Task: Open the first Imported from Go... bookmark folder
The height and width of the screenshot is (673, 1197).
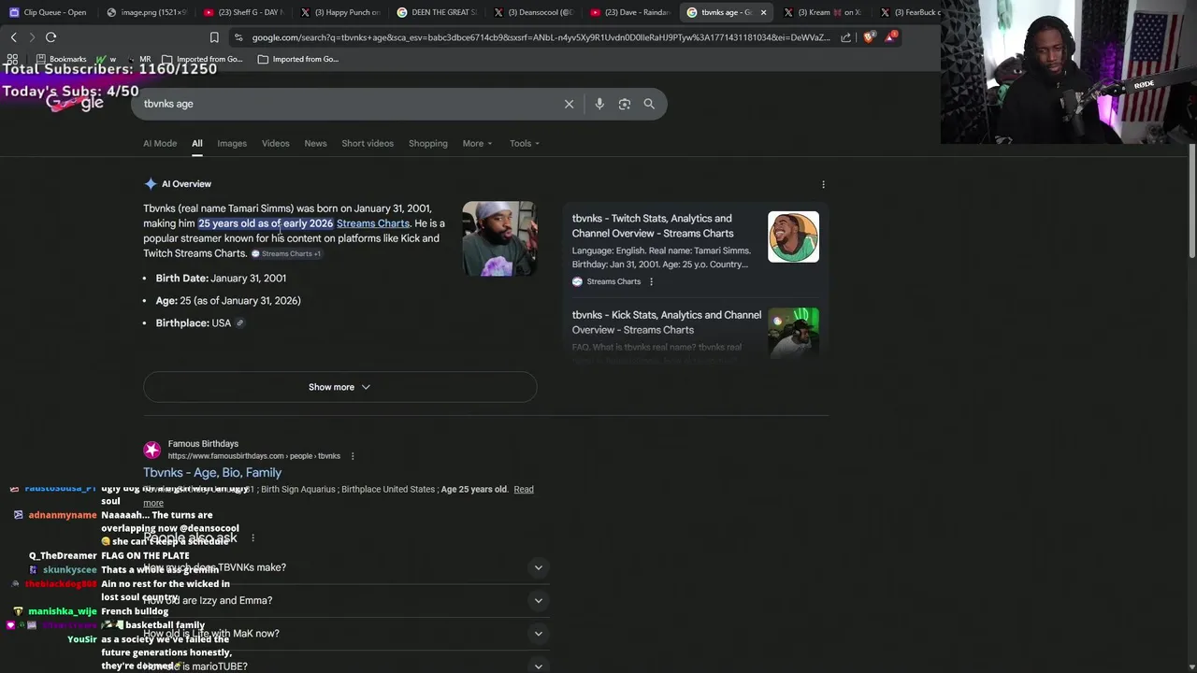Action: (x=202, y=59)
